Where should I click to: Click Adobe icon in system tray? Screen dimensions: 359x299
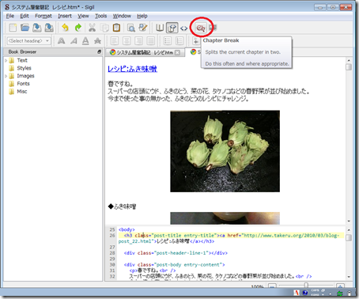pyautogui.click(x=297, y=293)
